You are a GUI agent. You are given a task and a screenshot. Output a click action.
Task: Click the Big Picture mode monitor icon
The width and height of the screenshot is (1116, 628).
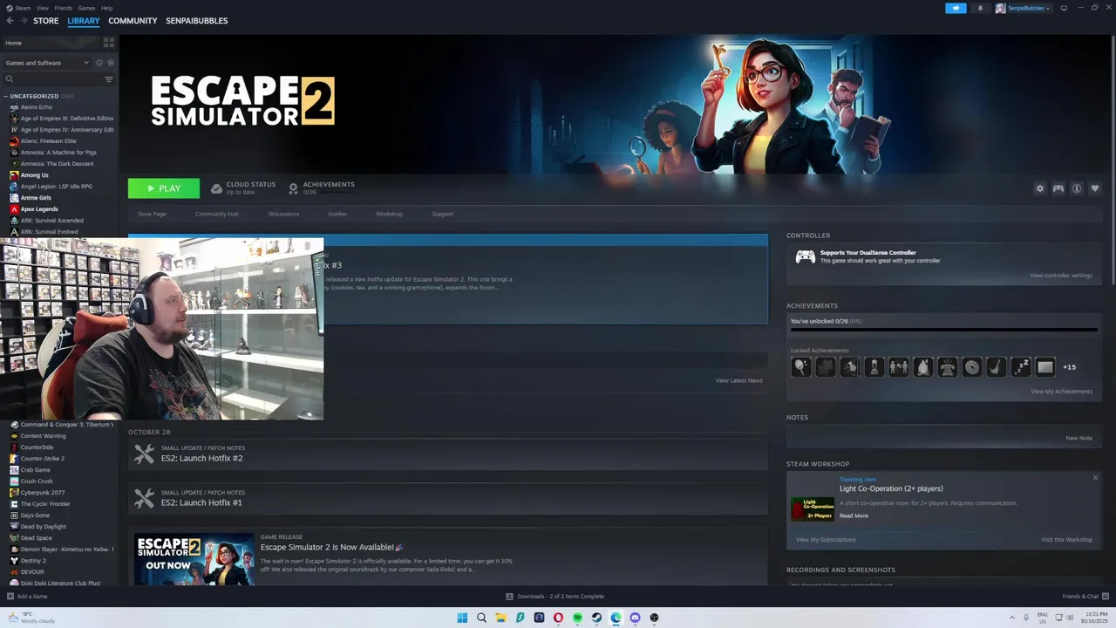tap(1064, 8)
